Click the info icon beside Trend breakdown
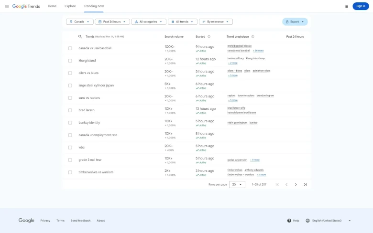373x233 pixels. (x=252, y=36)
